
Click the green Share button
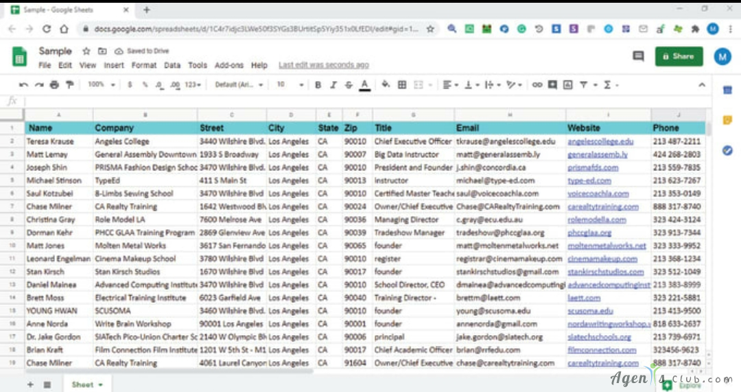[679, 56]
